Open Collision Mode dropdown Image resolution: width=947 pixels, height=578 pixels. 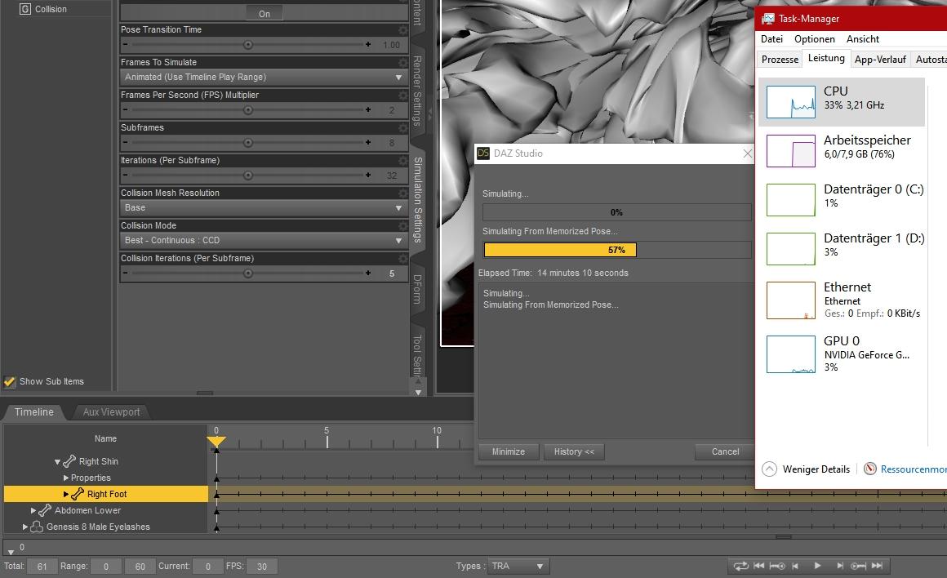[x=264, y=240]
